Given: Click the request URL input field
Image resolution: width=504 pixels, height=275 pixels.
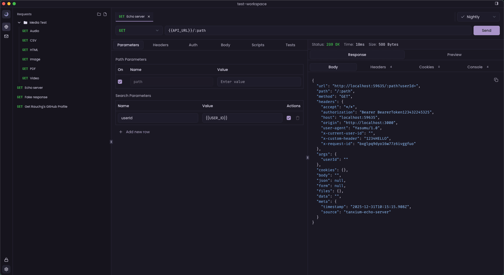Looking at the screenshot, I should (x=289, y=30).
